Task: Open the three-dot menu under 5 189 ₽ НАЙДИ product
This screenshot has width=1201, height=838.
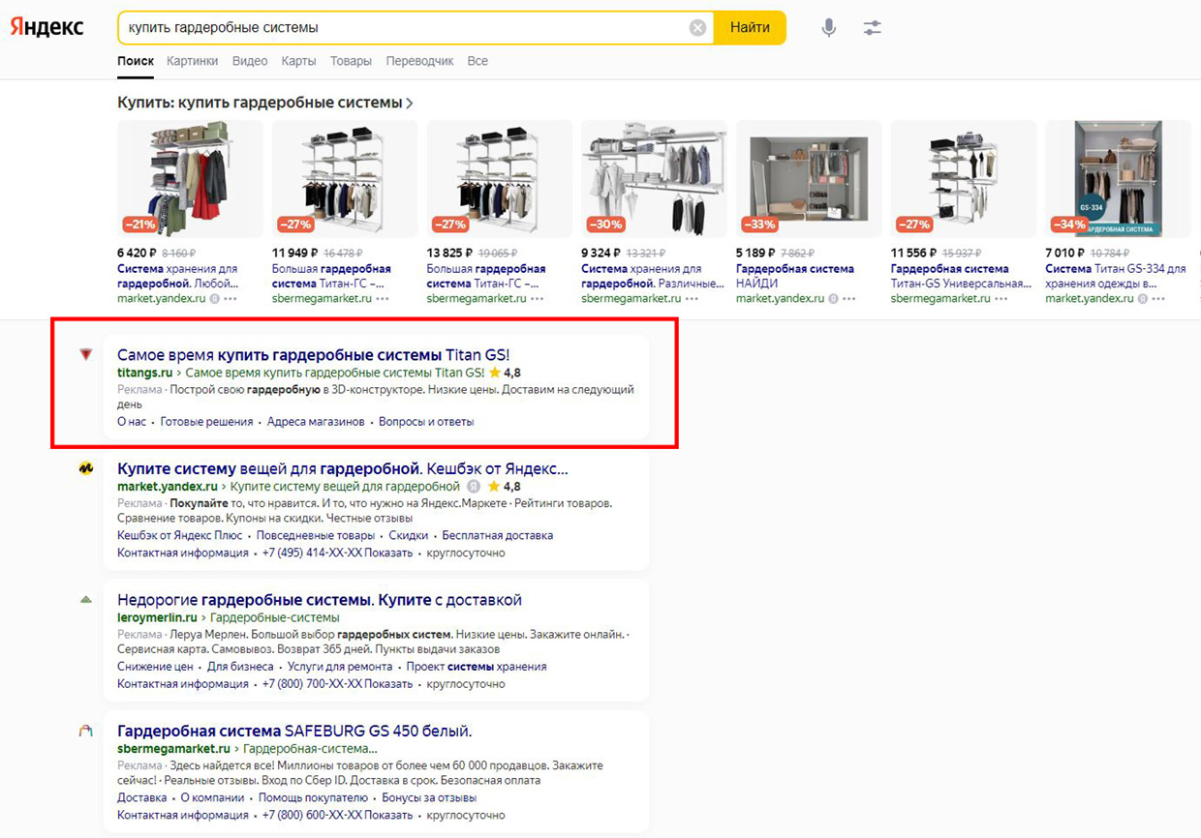Action: pos(848,299)
